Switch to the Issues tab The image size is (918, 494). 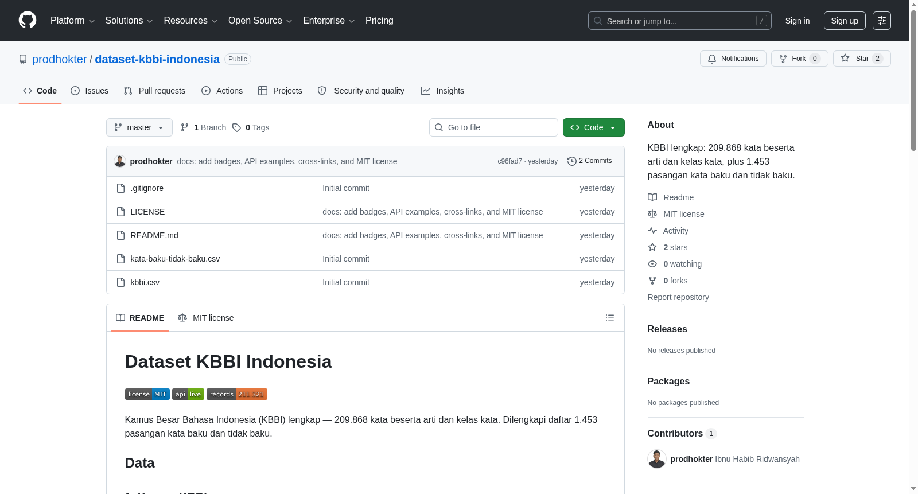point(90,91)
